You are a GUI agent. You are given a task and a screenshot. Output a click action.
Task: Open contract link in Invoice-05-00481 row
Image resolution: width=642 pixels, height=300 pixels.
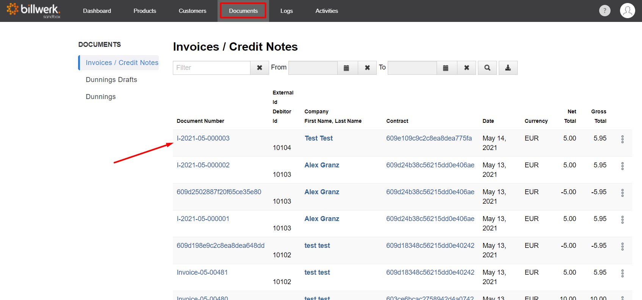[x=430, y=272]
